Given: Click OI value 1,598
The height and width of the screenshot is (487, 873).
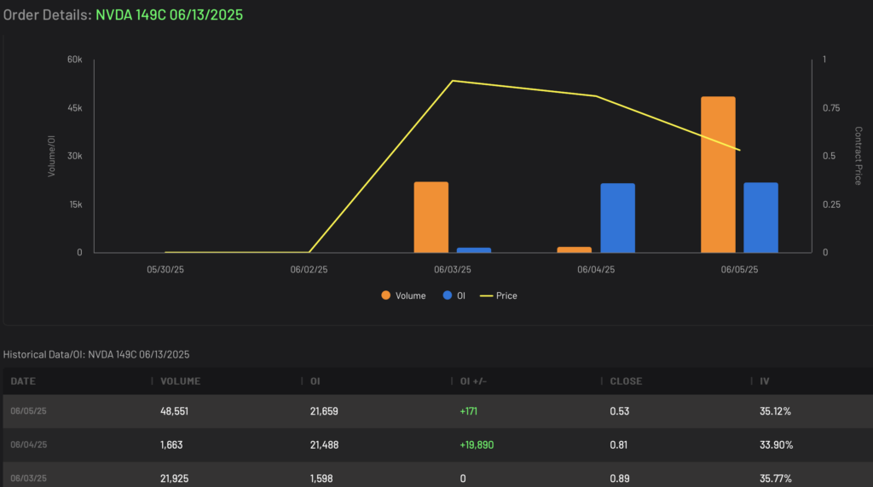Looking at the screenshot, I should click(x=321, y=478).
